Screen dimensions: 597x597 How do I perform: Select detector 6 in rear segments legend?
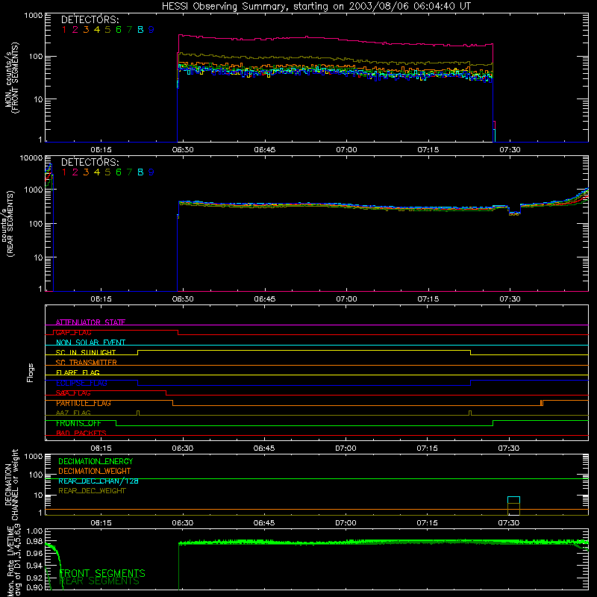click(119, 172)
